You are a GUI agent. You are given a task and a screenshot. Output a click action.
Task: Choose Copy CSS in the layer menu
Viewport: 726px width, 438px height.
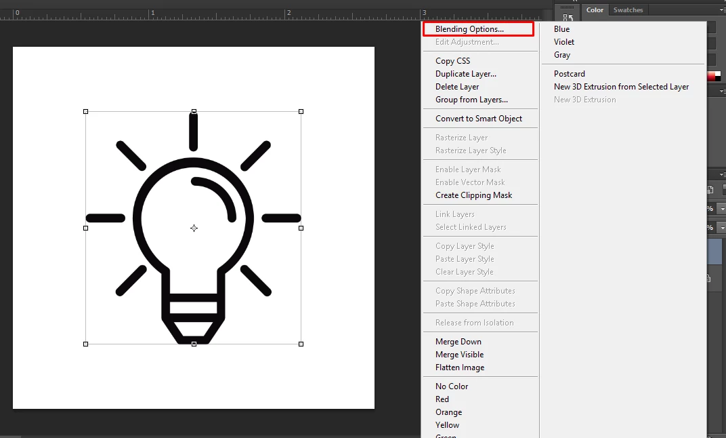point(452,61)
